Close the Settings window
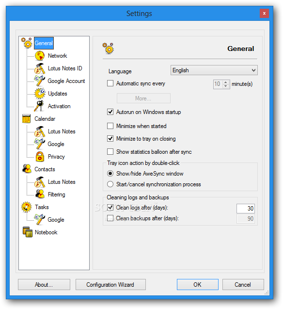Viewport: 283px width, 309px height. coord(264,14)
